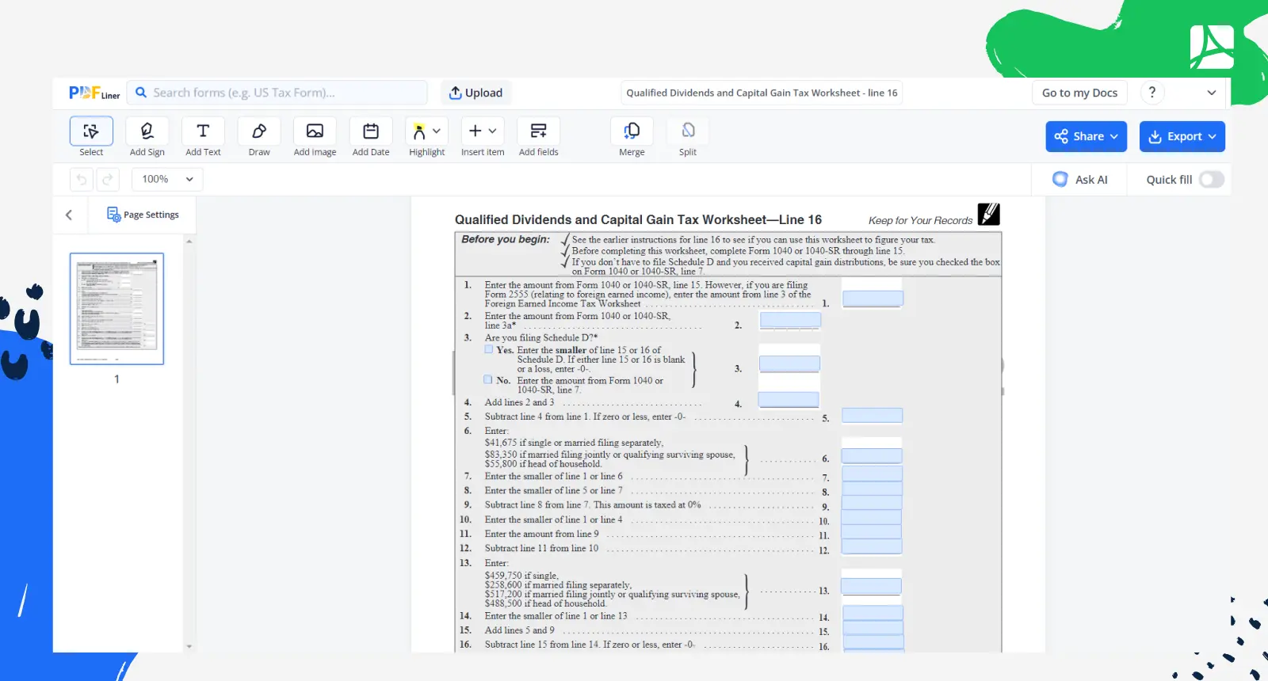Collapse the sidebar with the back chevron
This screenshot has width=1268, height=681.
[x=69, y=215]
